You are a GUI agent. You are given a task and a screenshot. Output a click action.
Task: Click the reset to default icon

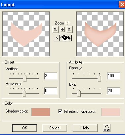pos(106,128)
